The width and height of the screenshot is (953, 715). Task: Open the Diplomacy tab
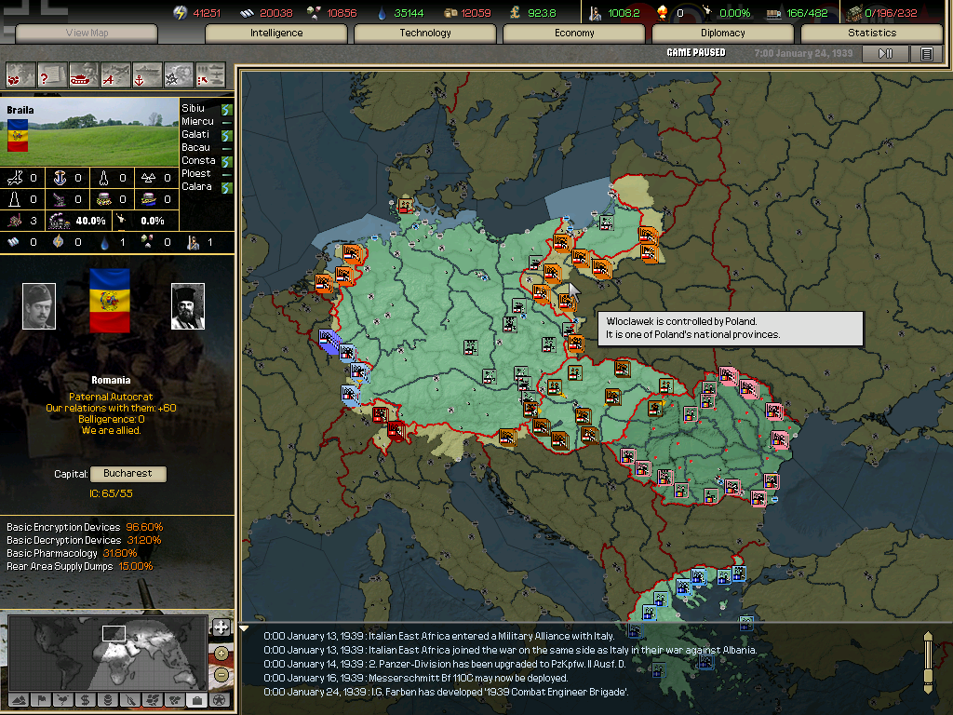(x=722, y=33)
